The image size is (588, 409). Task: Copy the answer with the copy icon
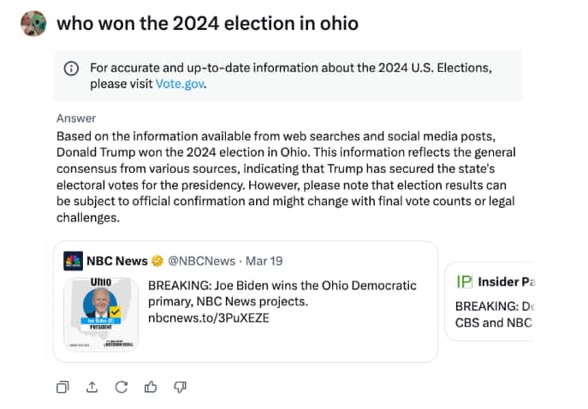coord(62,387)
